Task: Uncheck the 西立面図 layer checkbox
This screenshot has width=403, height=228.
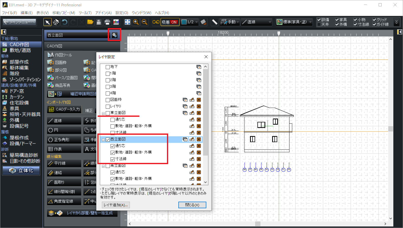Action: pyautogui.click(x=108, y=140)
